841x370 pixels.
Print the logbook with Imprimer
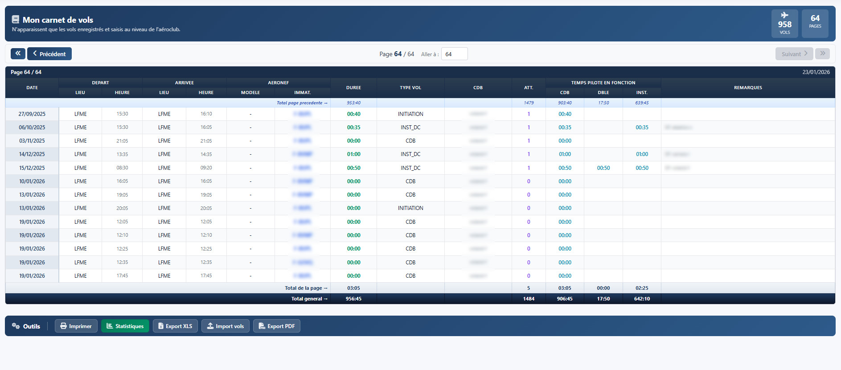pyautogui.click(x=76, y=326)
